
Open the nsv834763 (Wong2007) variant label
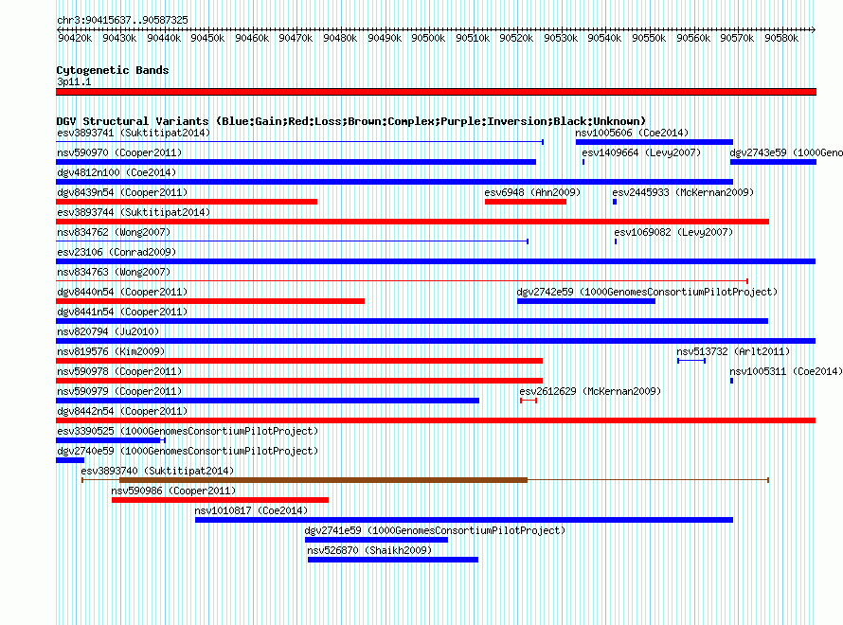click(114, 272)
